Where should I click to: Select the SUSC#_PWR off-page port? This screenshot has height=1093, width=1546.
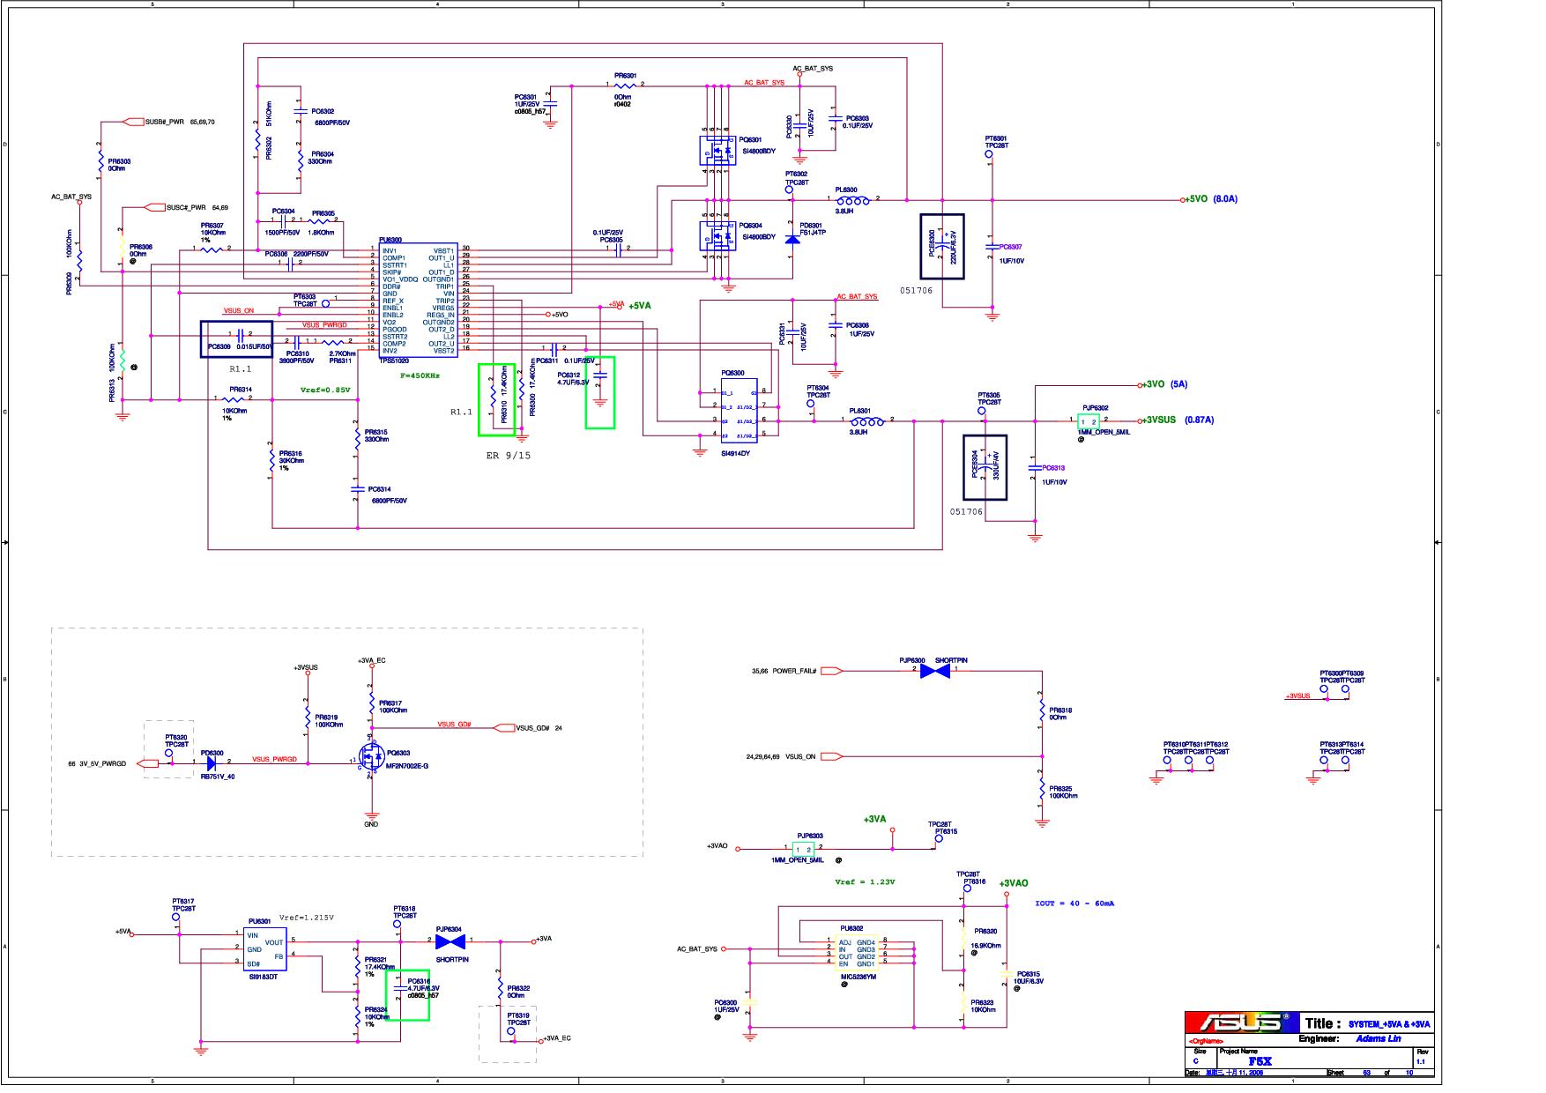[153, 208]
